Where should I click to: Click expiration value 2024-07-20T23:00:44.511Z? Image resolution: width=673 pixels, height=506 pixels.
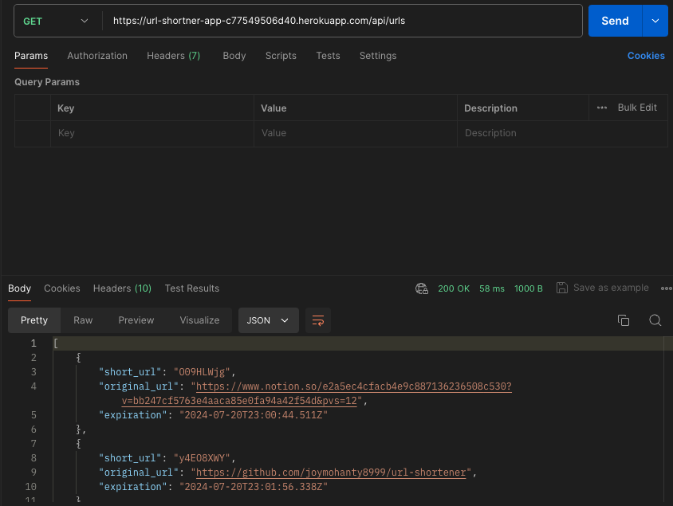point(254,415)
